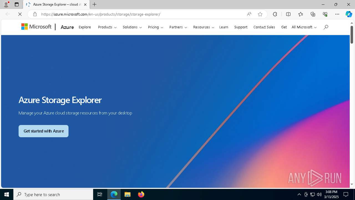Open the Azure home link

click(x=67, y=27)
